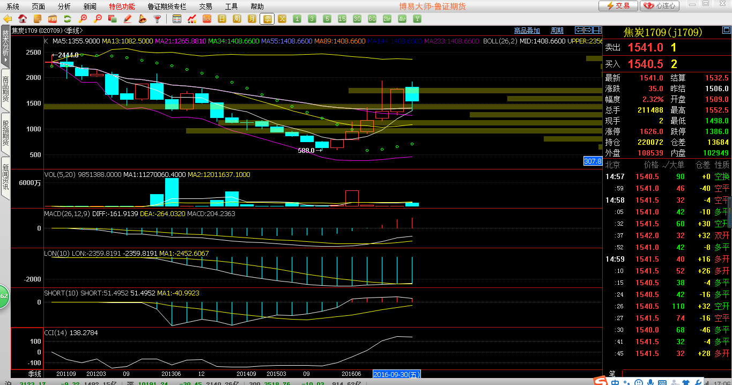
Task: Open the Sogou wrench settings icon
Action: click(x=698, y=381)
